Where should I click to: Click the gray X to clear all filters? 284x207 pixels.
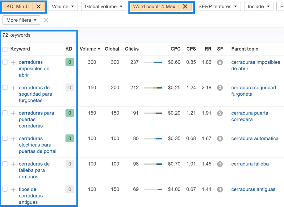(46, 20)
